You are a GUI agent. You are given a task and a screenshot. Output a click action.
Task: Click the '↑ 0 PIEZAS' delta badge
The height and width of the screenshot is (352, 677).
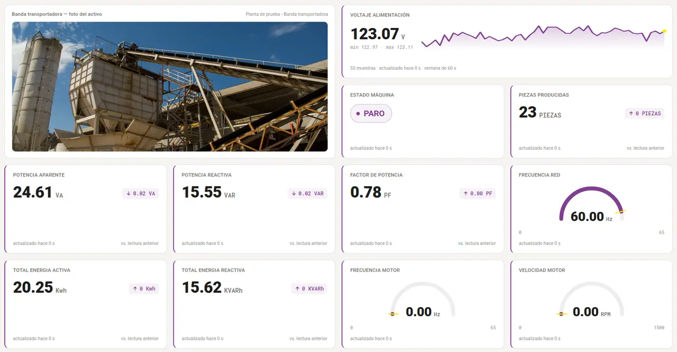(x=644, y=114)
